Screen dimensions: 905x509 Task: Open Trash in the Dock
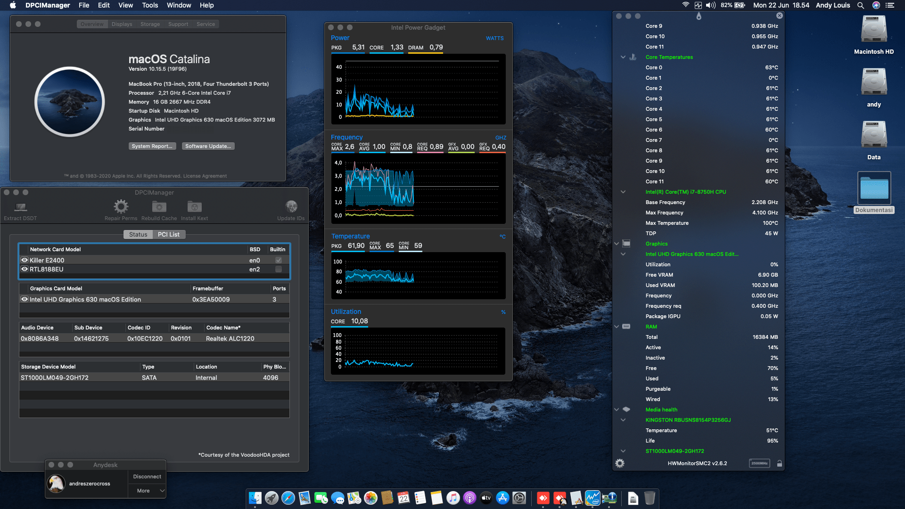pyautogui.click(x=650, y=498)
